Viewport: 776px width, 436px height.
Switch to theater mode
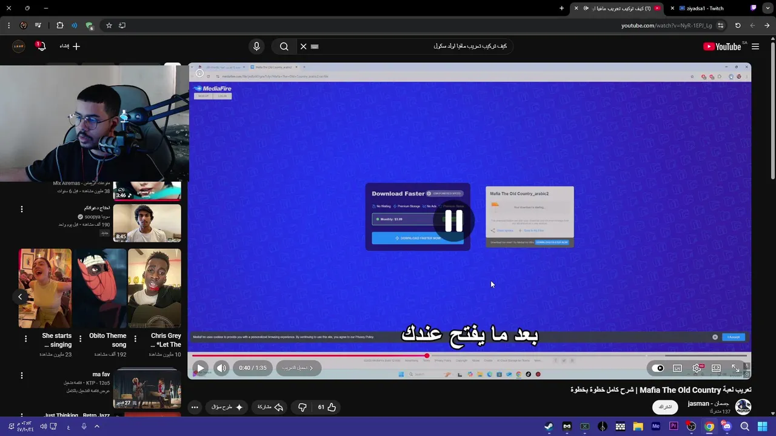click(x=716, y=368)
